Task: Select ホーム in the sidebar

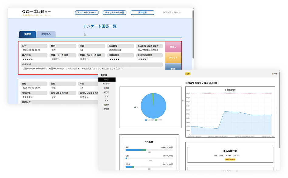Action: tap(106, 79)
